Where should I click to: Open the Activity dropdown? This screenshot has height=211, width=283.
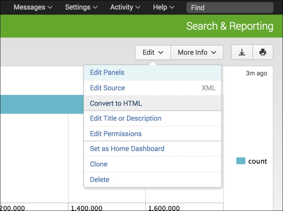pos(125,7)
